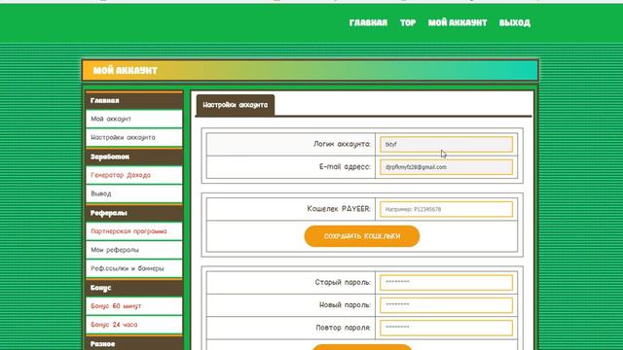
Task: Click the МОЙ АККАУНТ page title banner
Action: [x=310, y=70]
